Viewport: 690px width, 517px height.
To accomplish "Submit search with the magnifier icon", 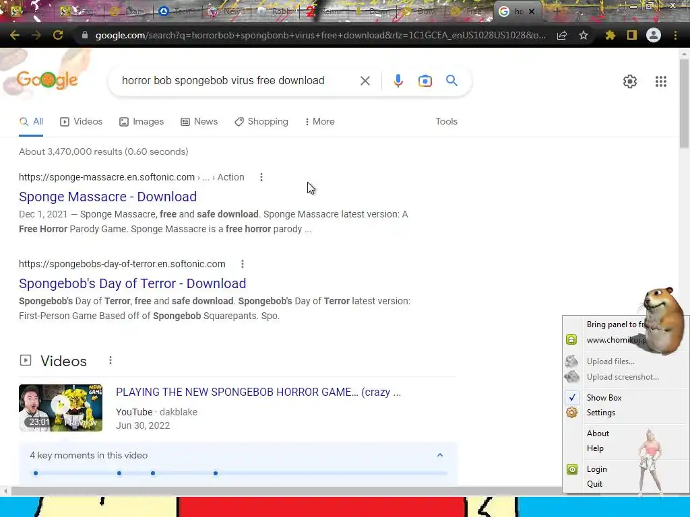I will [x=451, y=81].
